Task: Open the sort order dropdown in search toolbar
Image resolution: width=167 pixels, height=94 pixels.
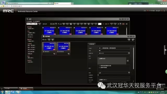Action: [x=53, y=24]
